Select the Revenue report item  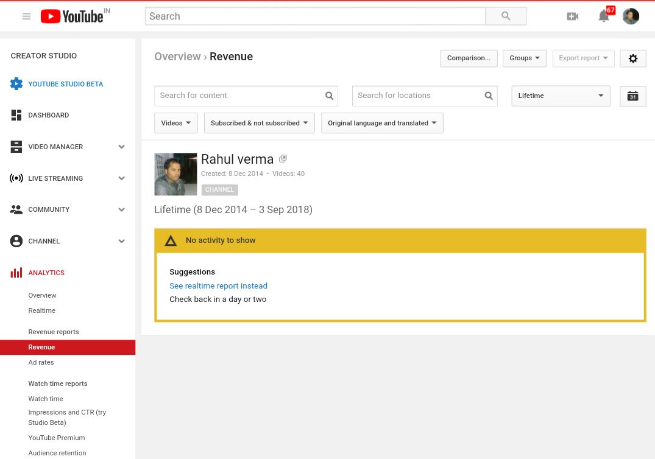tap(68, 347)
